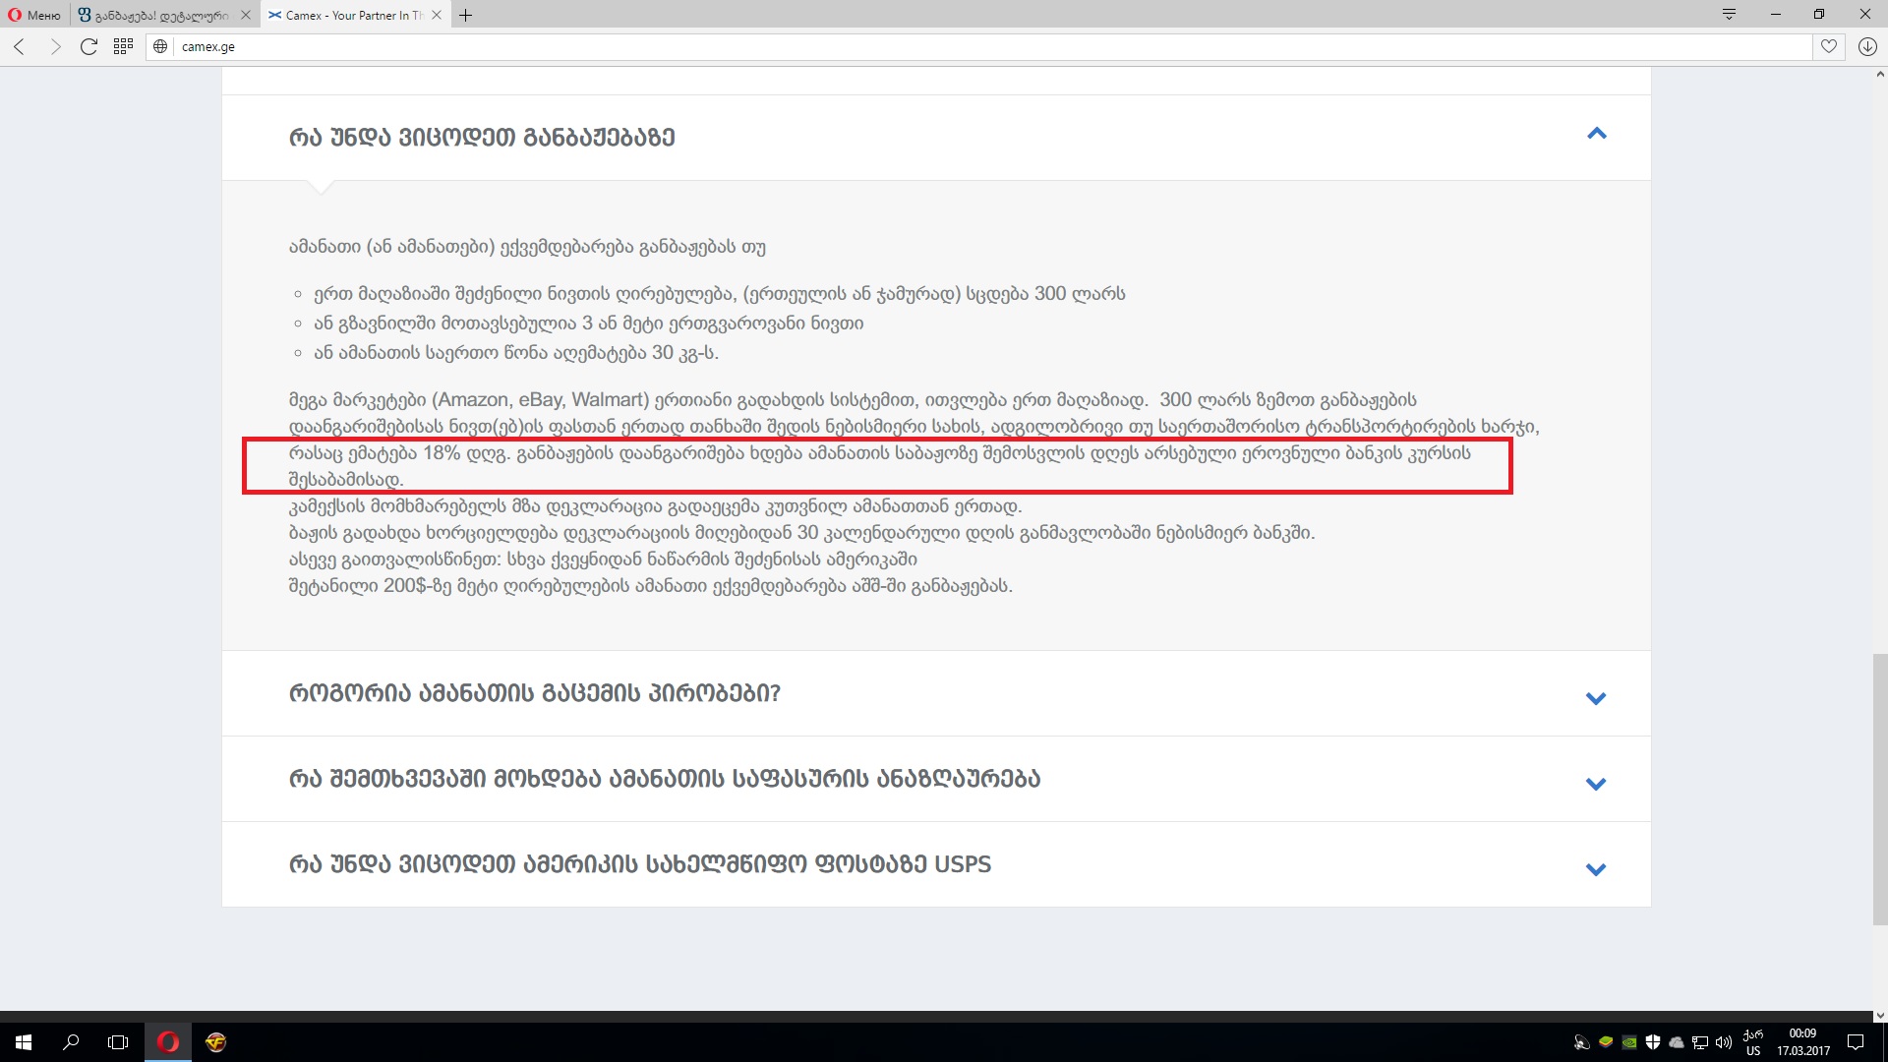Expand the third FAQ accordion chevron

point(1595,784)
